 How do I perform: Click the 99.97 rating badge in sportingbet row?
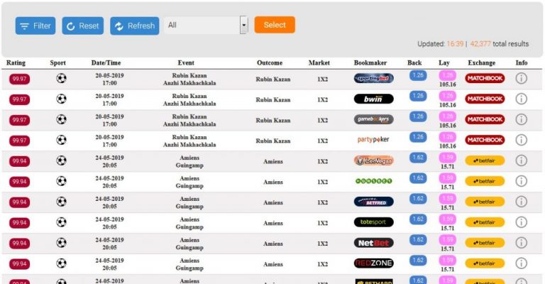click(x=19, y=79)
